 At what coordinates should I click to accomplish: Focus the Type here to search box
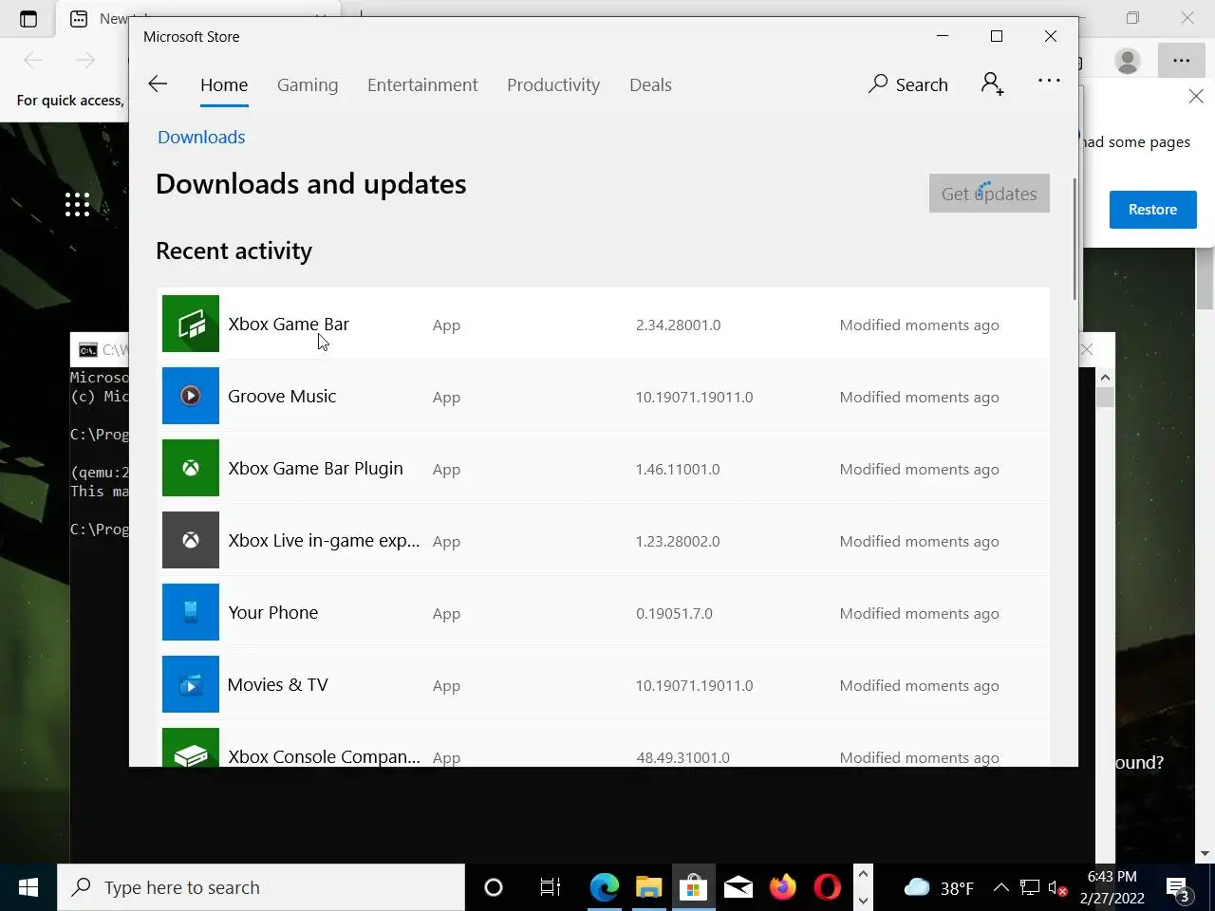tap(261, 887)
